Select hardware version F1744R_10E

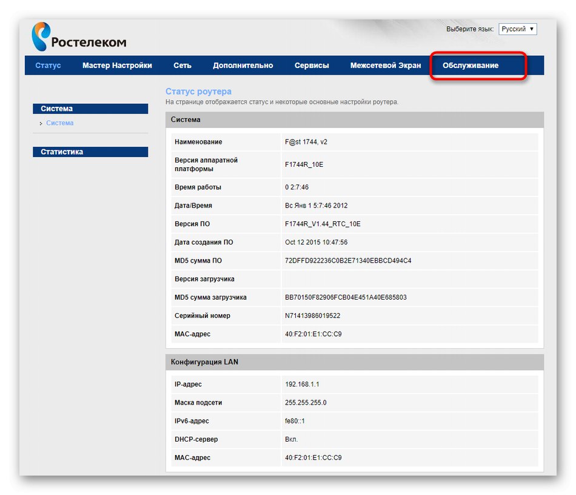[304, 164]
